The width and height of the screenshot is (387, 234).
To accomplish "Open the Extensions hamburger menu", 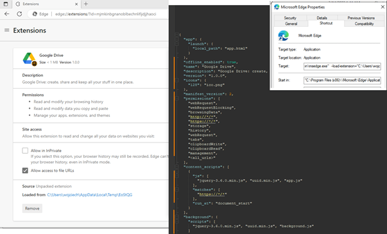I will [x=7, y=30].
